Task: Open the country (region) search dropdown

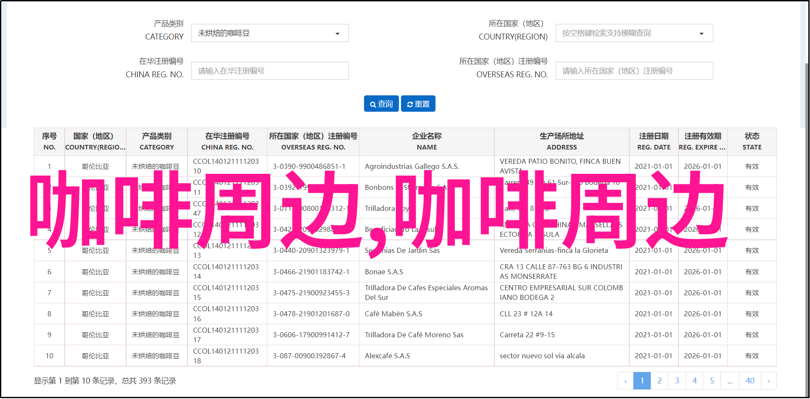Action: point(634,33)
